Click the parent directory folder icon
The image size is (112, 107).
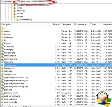tap(2, 28)
